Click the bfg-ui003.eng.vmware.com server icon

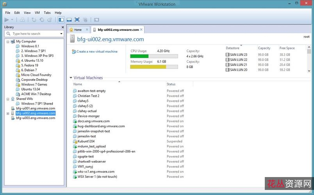[x=13, y=118]
